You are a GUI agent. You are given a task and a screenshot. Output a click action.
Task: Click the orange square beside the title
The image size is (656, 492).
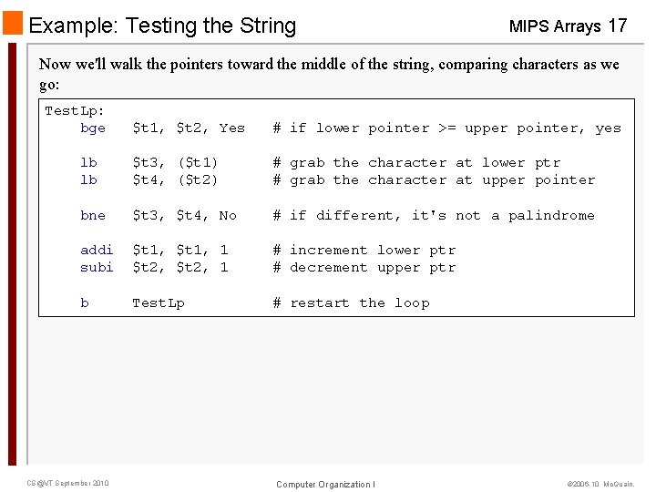point(13,25)
